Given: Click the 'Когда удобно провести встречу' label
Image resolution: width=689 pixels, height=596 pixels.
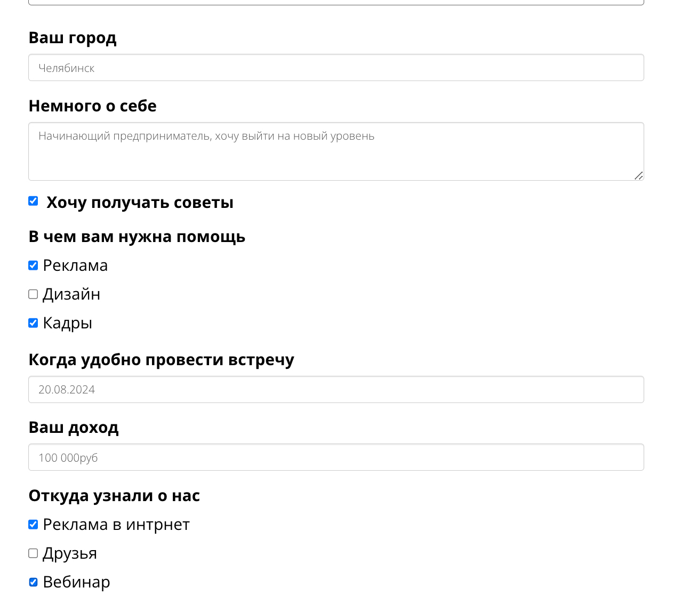Looking at the screenshot, I should click(161, 360).
